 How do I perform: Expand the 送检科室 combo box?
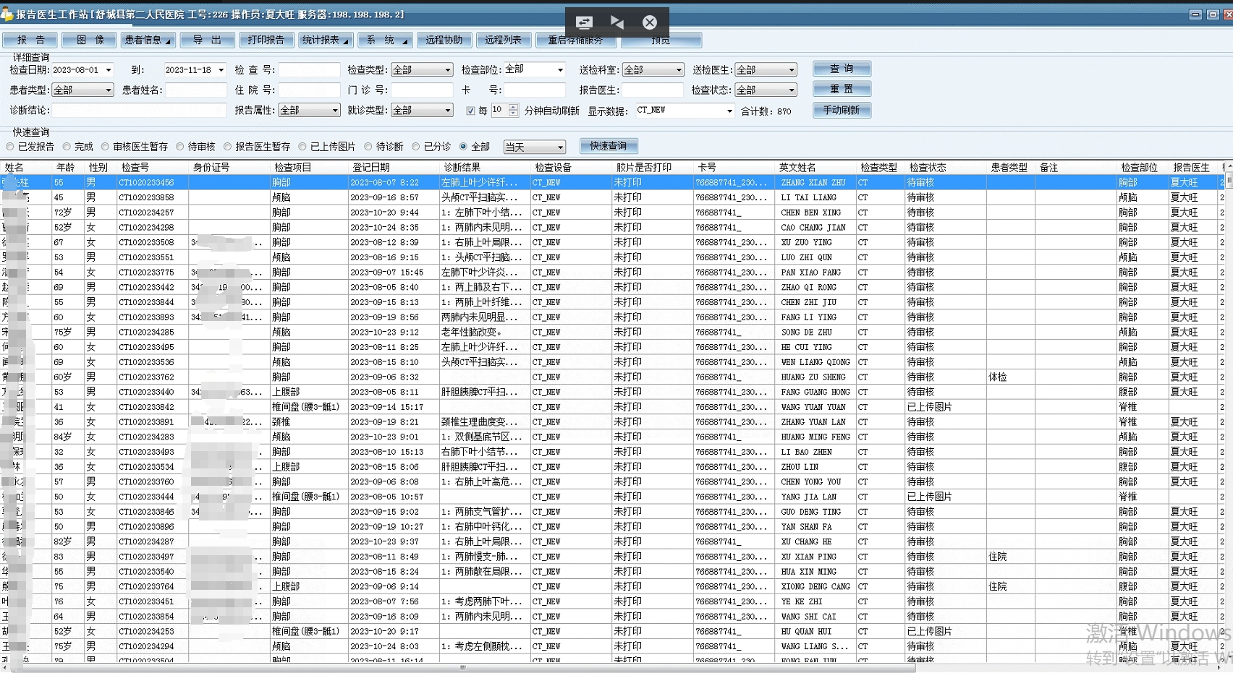pyautogui.click(x=679, y=70)
